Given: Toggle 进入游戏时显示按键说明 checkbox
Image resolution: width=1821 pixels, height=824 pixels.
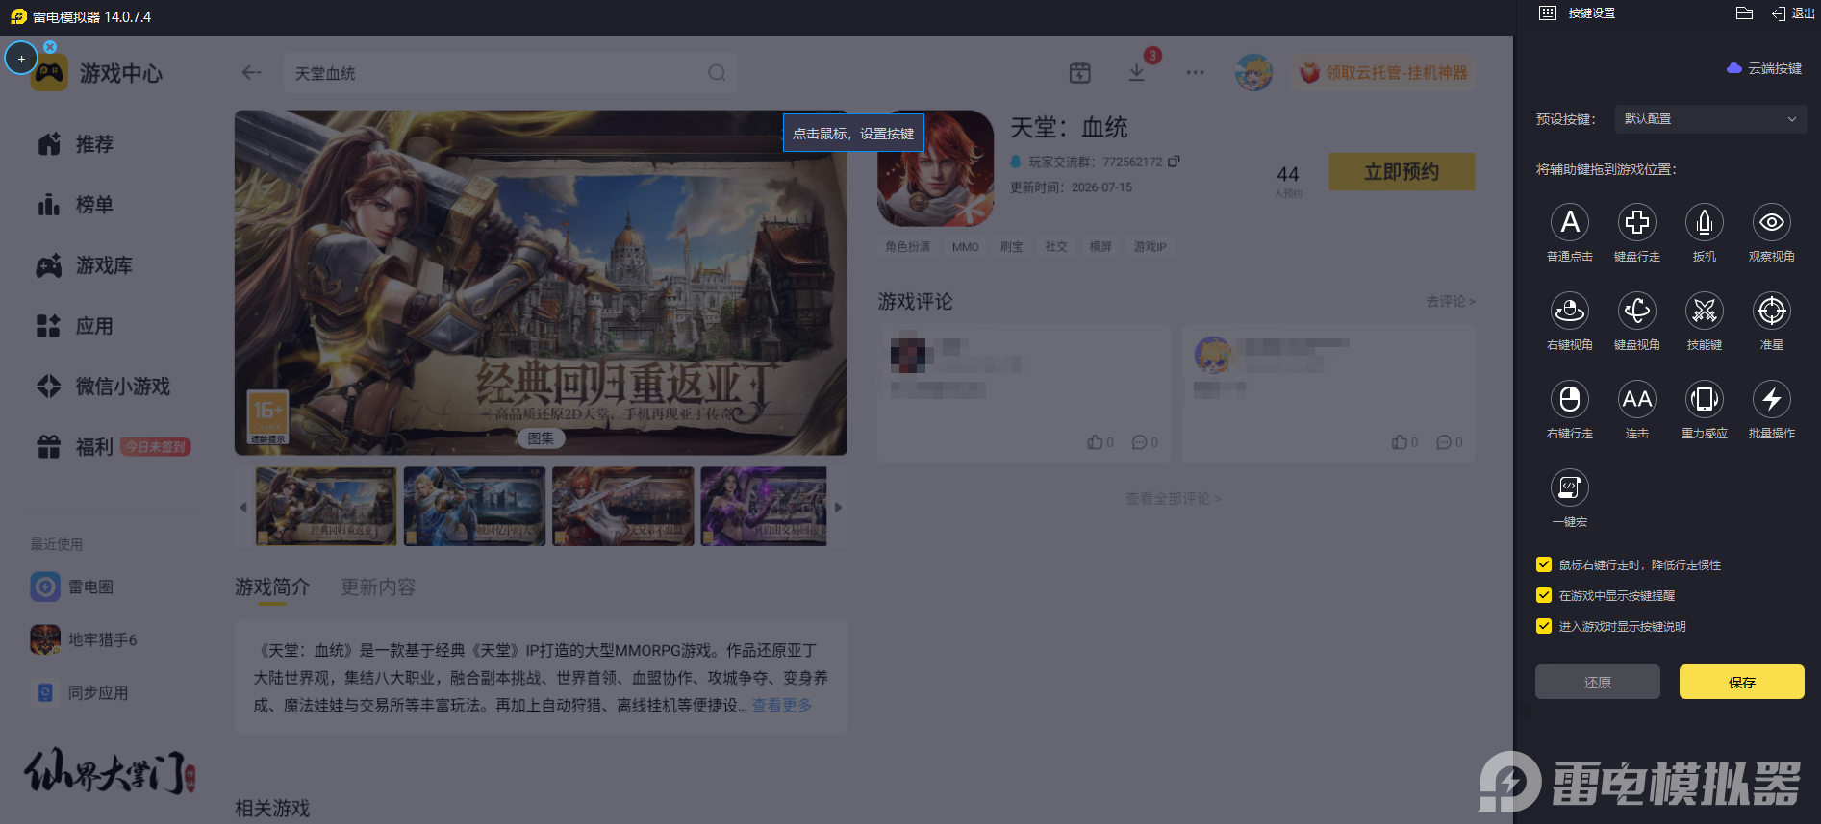Looking at the screenshot, I should point(1544,626).
